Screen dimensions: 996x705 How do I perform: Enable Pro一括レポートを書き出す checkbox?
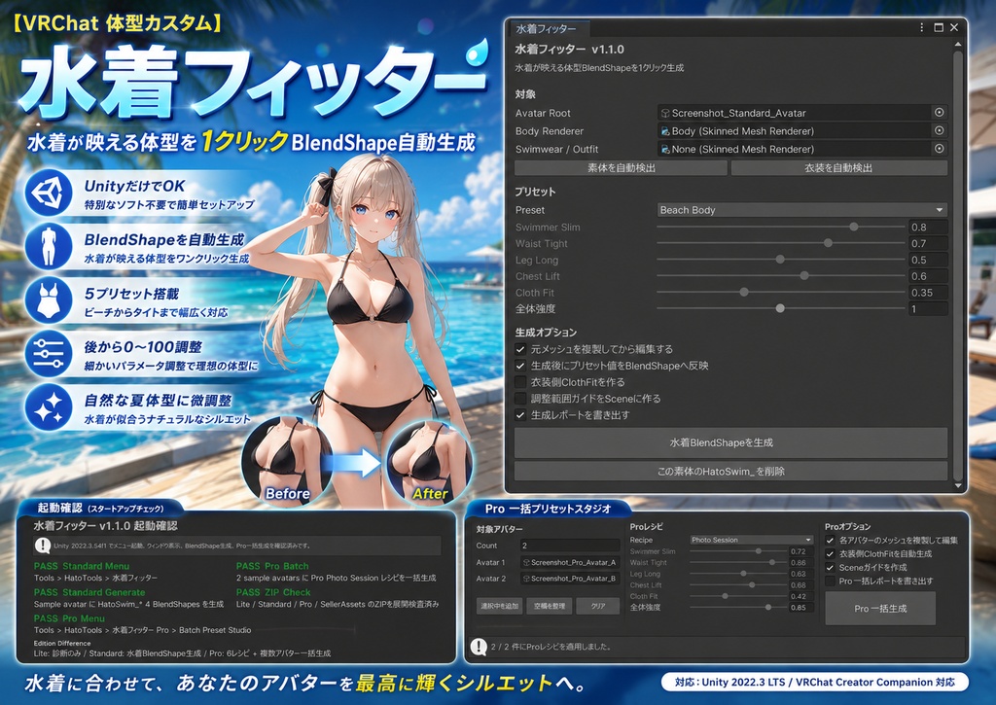tap(830, 582)
